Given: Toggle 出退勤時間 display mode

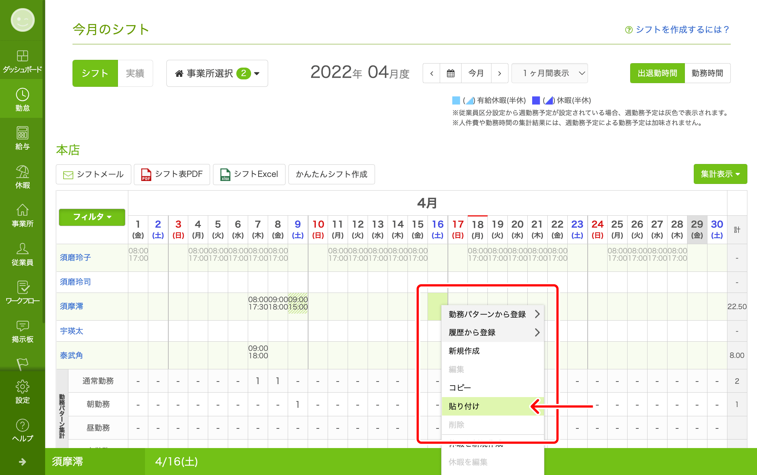Looking at the screenshot, I should click(658, 73).
